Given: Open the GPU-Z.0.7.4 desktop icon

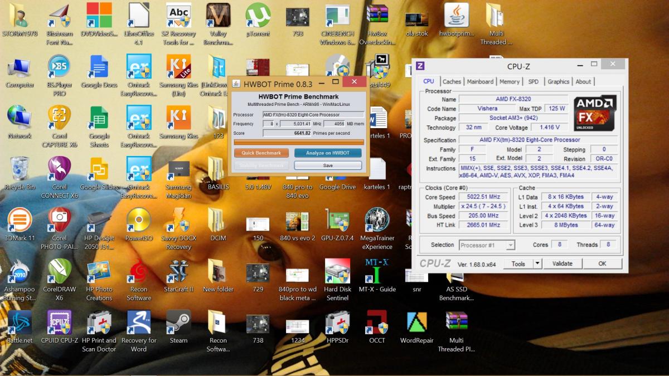Looking at the screenshot, I should pyautogui.click(x=337, y=224).
